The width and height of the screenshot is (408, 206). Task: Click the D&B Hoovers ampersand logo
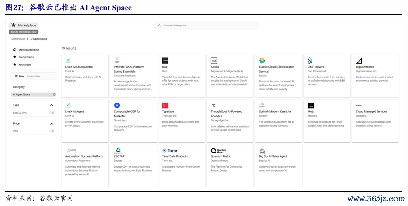[x=310, y=61]
